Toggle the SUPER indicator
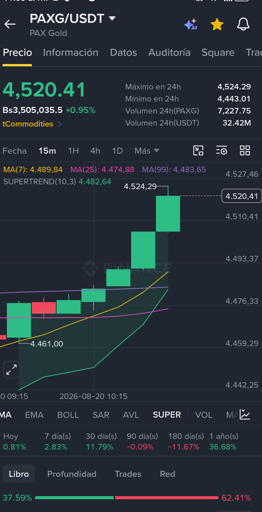Image resolution: width=262 pixels, height=512 pixels. 167,415
